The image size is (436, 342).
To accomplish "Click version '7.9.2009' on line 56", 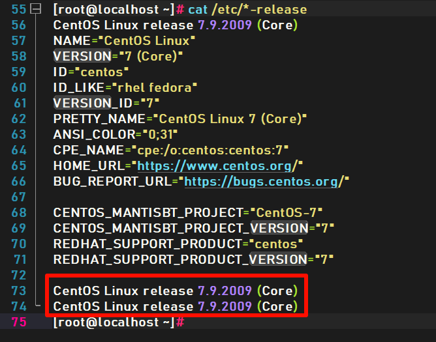I will click(225, 25).
